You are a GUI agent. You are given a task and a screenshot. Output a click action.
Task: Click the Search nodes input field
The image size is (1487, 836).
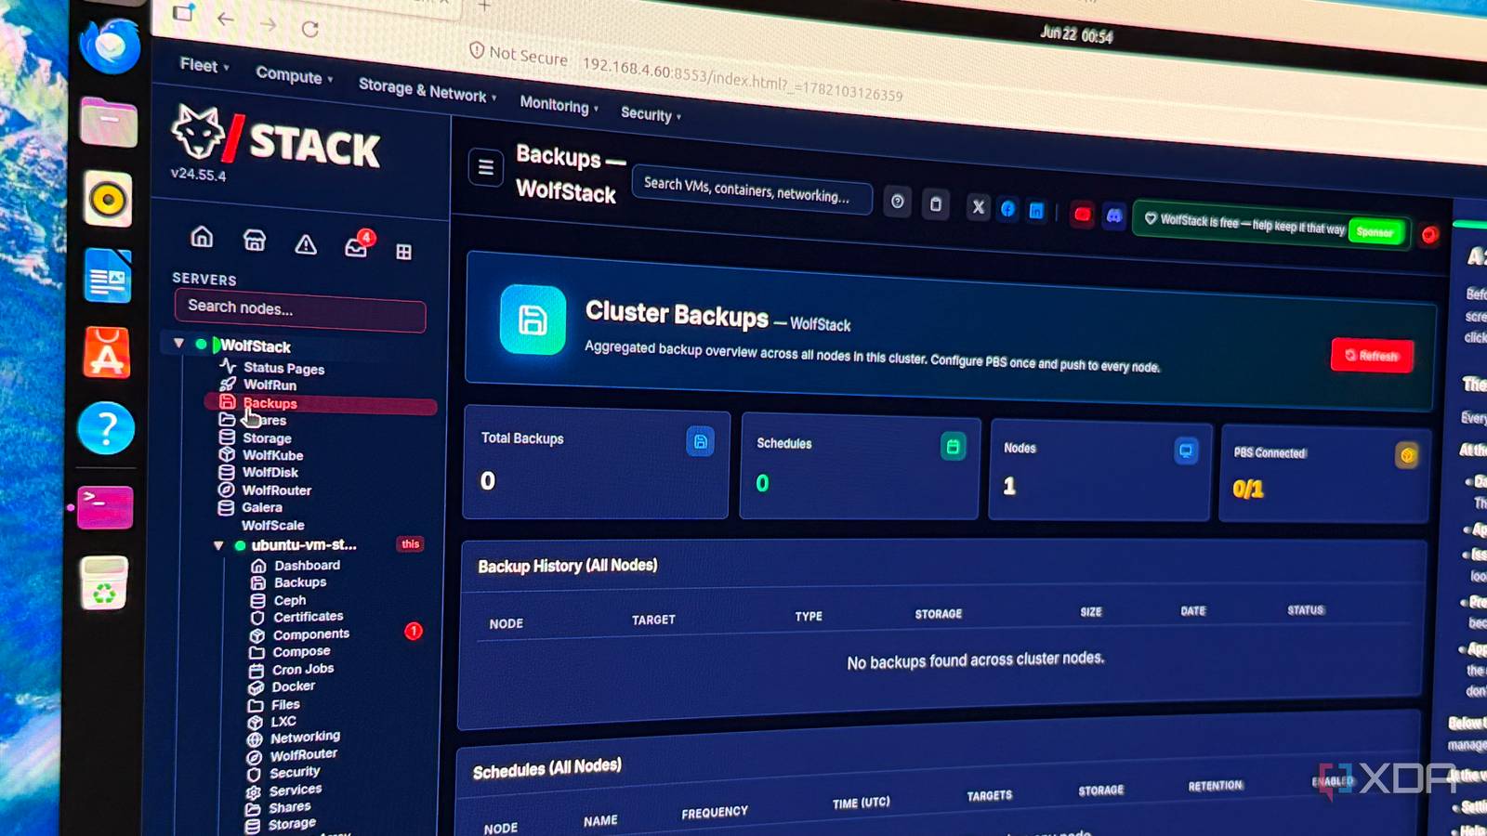pos(300,309)
